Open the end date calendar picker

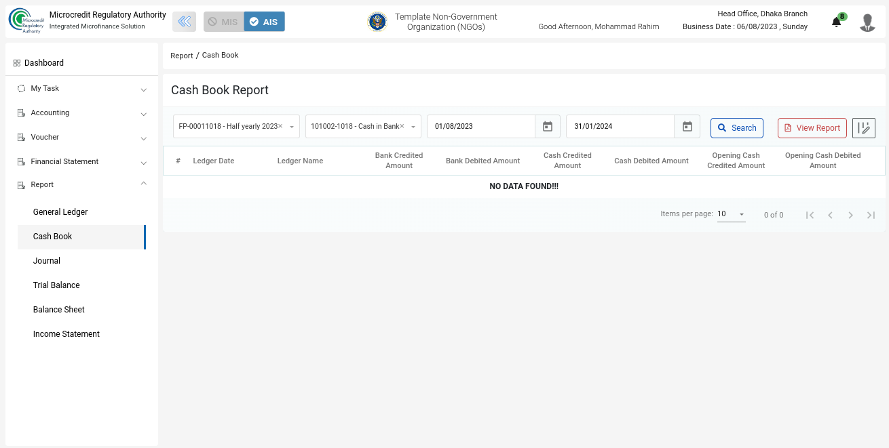click(x=687, y=127)
